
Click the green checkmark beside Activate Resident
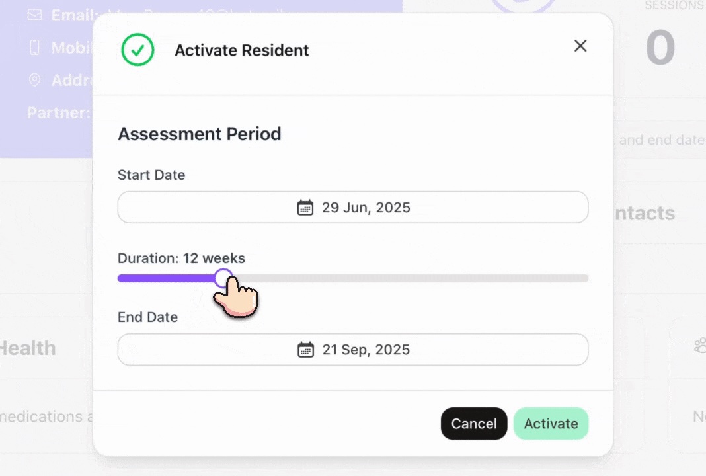(137, 50)
